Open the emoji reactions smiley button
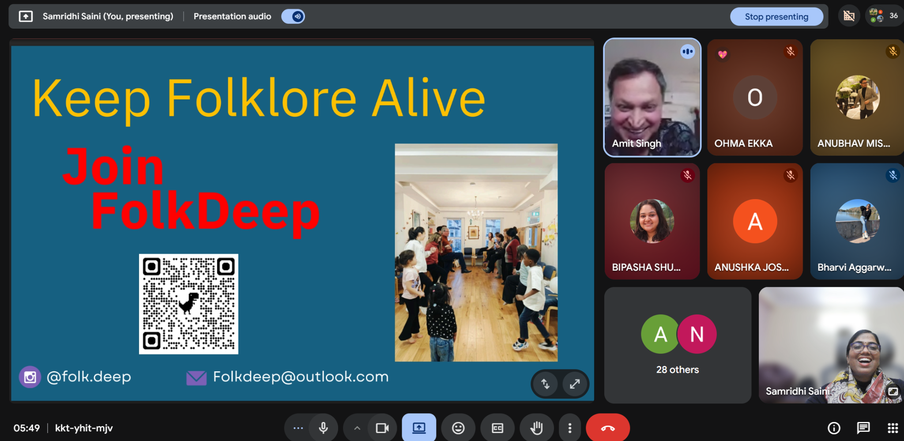Viewport: 904px width, 441px height. click(458, 428)
